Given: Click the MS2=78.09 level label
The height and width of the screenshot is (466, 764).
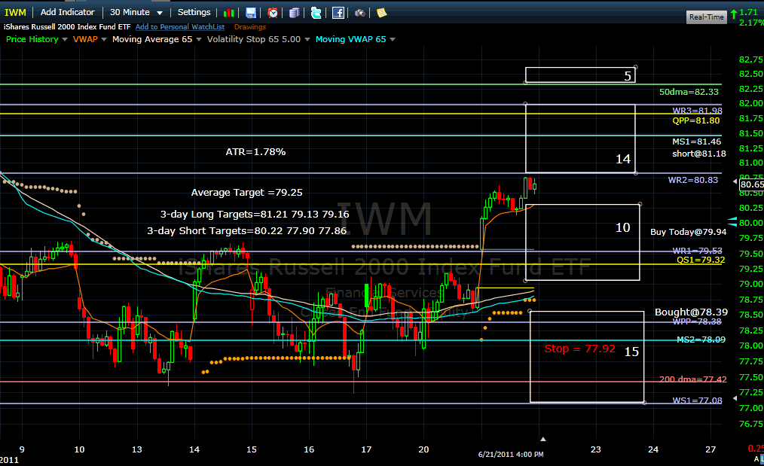Looking at the screenshot, I should coord(701,340).
